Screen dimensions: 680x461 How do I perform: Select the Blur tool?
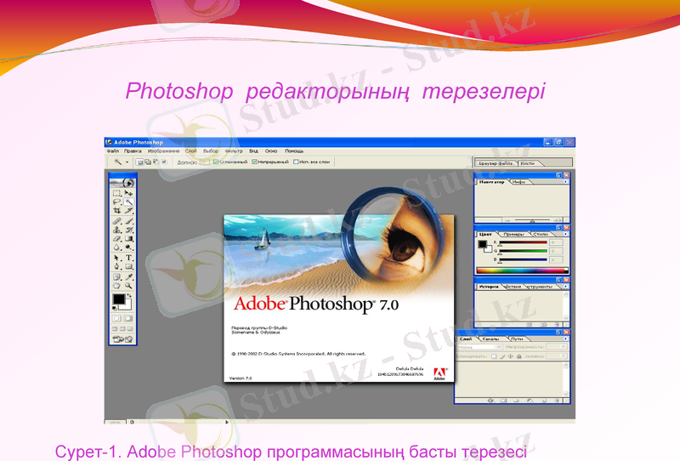click(x=117, y=247)
